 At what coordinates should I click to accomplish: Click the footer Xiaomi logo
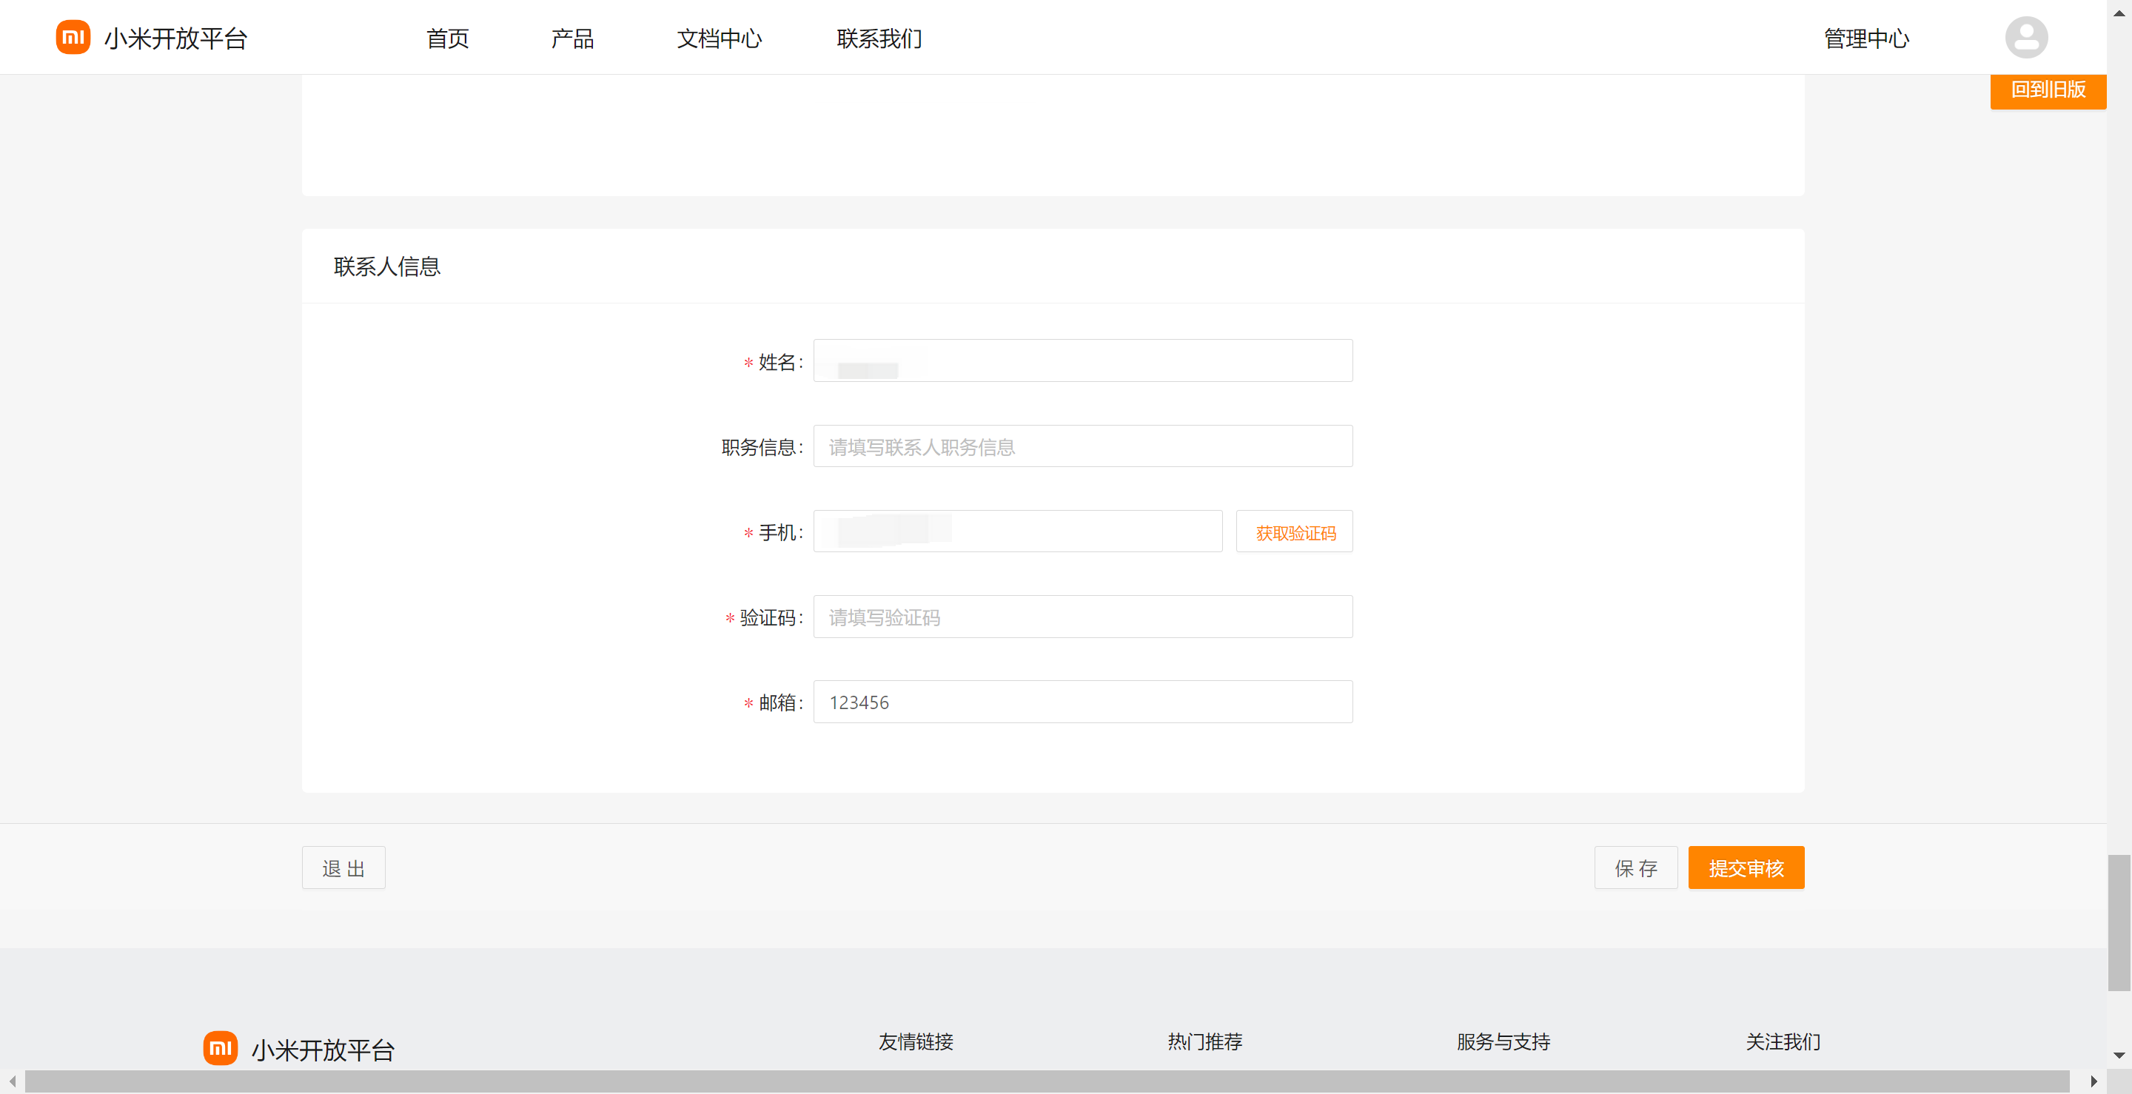[x=220, y=1049]
